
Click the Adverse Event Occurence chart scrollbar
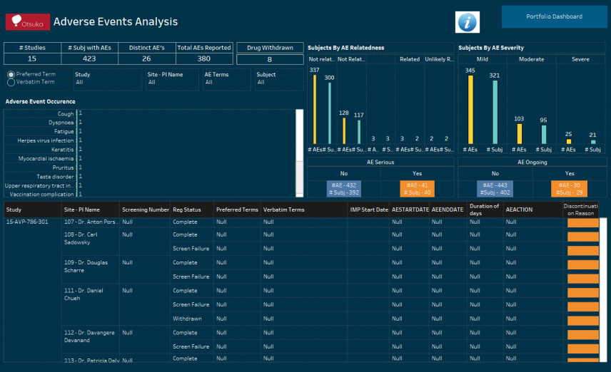[299, 153]
